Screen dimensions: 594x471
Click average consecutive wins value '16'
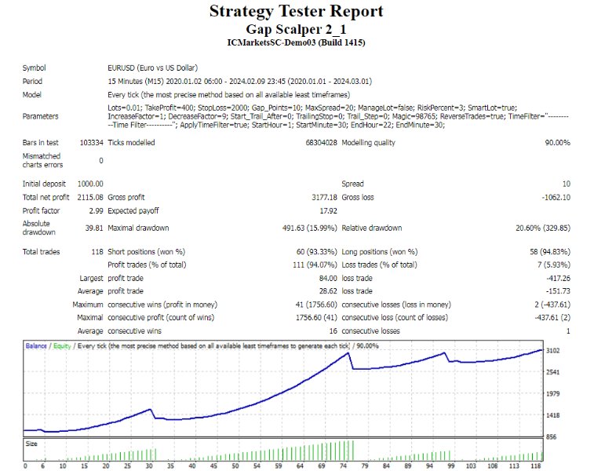click(333, 331)
